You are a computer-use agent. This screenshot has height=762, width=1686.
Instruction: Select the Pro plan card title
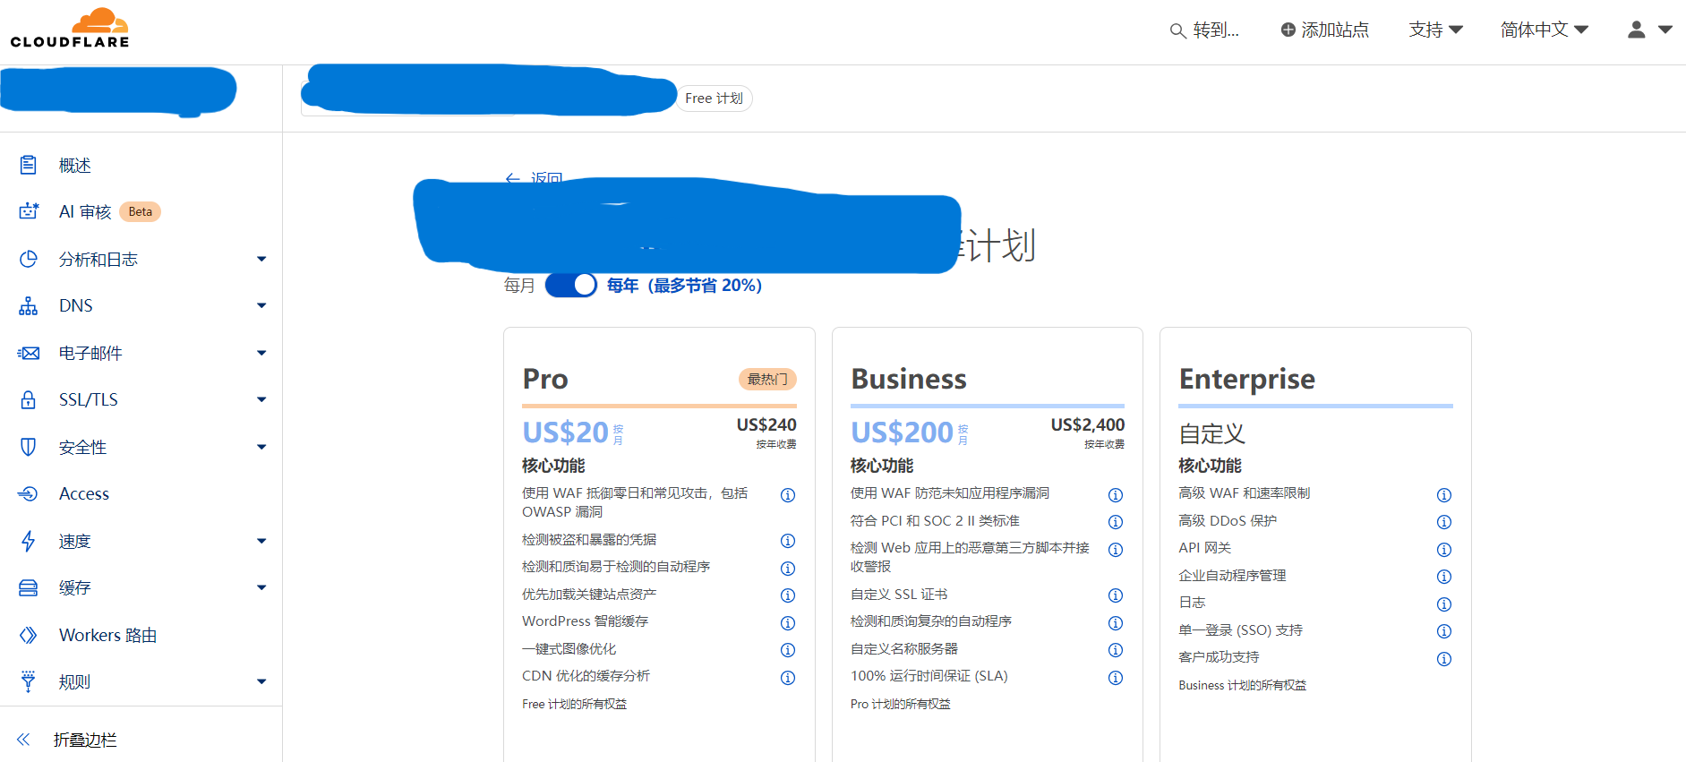[545, 379]
